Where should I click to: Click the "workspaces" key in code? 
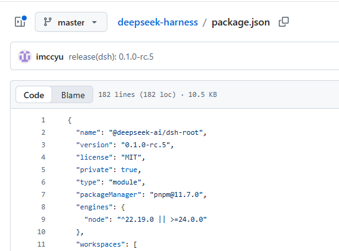coord(101,244)
